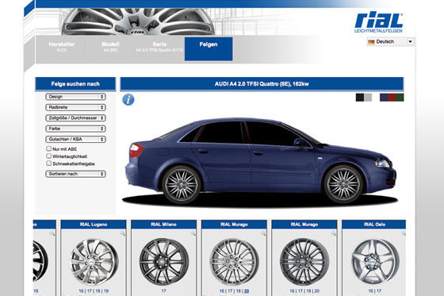
Task: Pick the black car color swatch
Action: (360, 98)
